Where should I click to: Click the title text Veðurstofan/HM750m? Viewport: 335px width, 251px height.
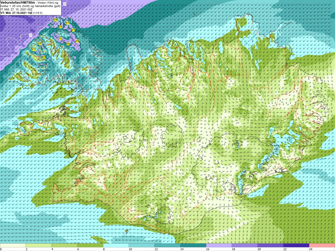click(18, 2)
